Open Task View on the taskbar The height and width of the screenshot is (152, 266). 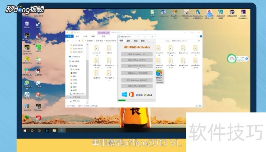tap(39, 130)
